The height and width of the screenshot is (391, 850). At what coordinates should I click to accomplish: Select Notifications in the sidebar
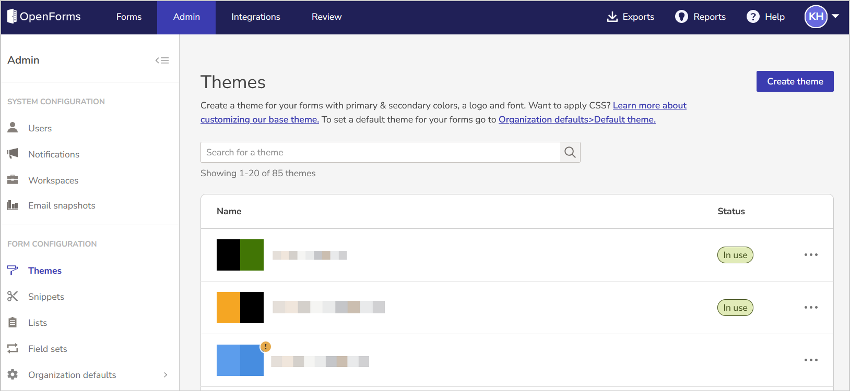pyautogui.click(x=54, y=154)
